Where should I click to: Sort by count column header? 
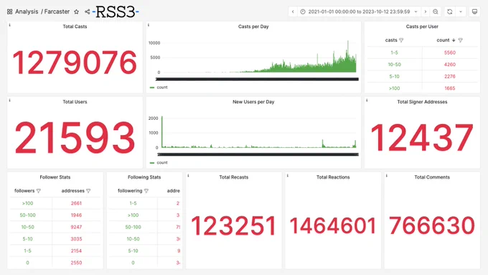click(x=443, y=40)
